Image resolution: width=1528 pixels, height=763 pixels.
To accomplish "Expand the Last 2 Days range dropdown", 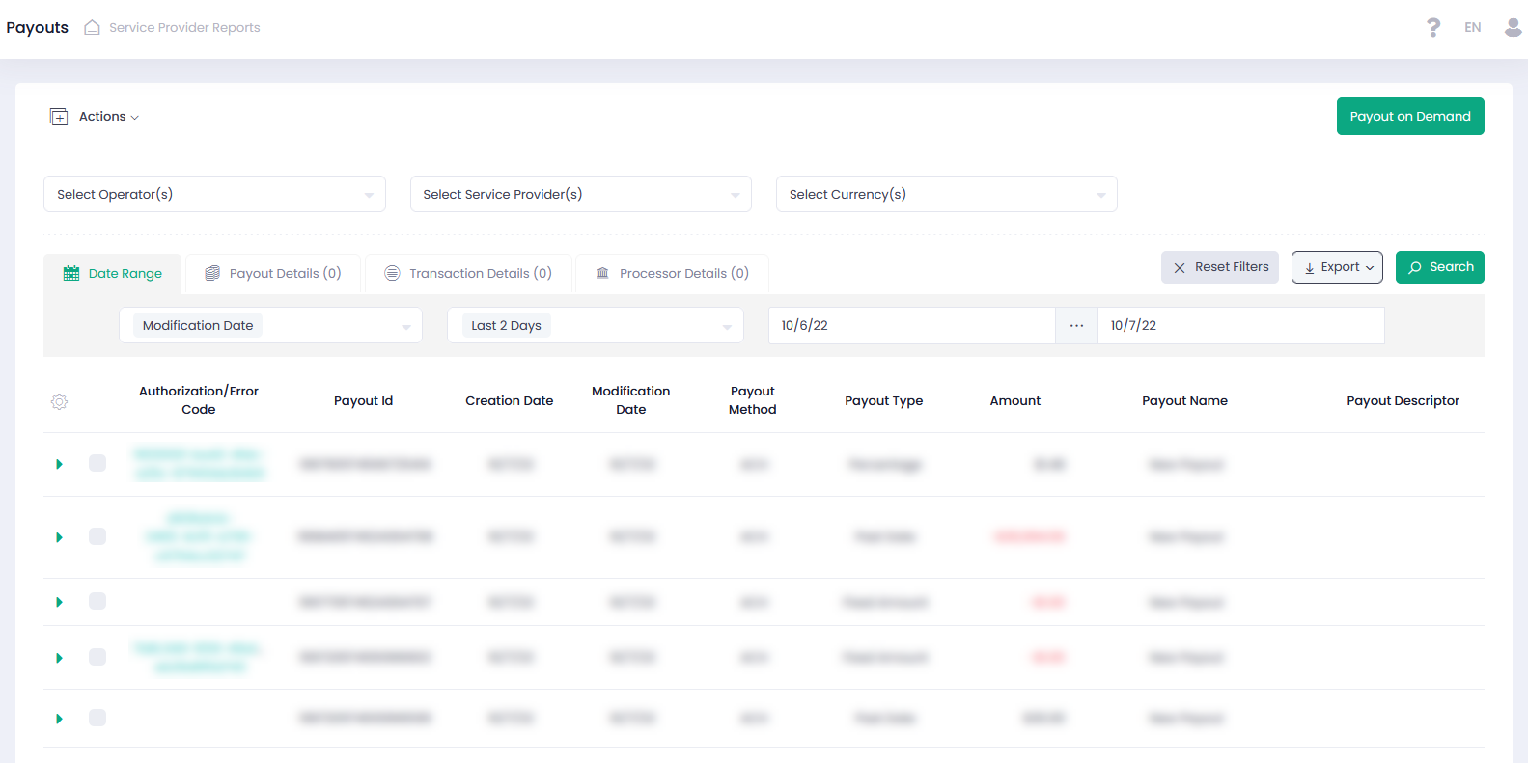I will (x=595, y=326).
